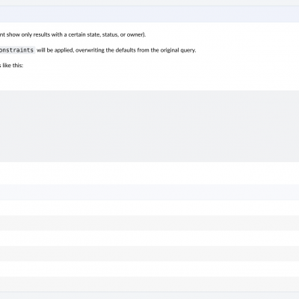Click the light blue table header row
299x299 pixels.
[149, 192]
